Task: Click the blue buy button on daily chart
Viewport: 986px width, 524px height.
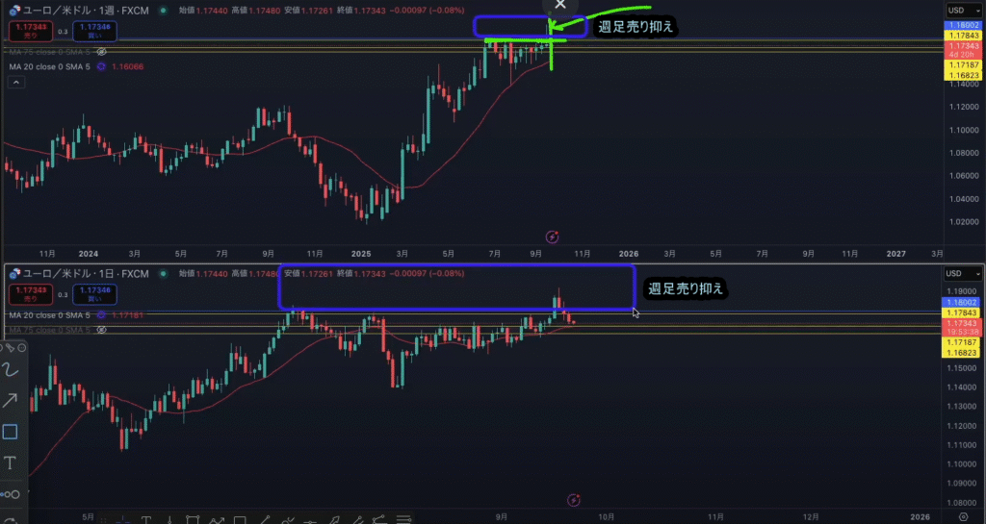Action: pos(94,293)
